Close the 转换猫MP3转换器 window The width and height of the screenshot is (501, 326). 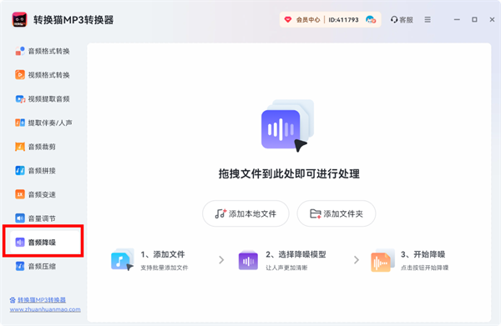(x=492, y=20)
